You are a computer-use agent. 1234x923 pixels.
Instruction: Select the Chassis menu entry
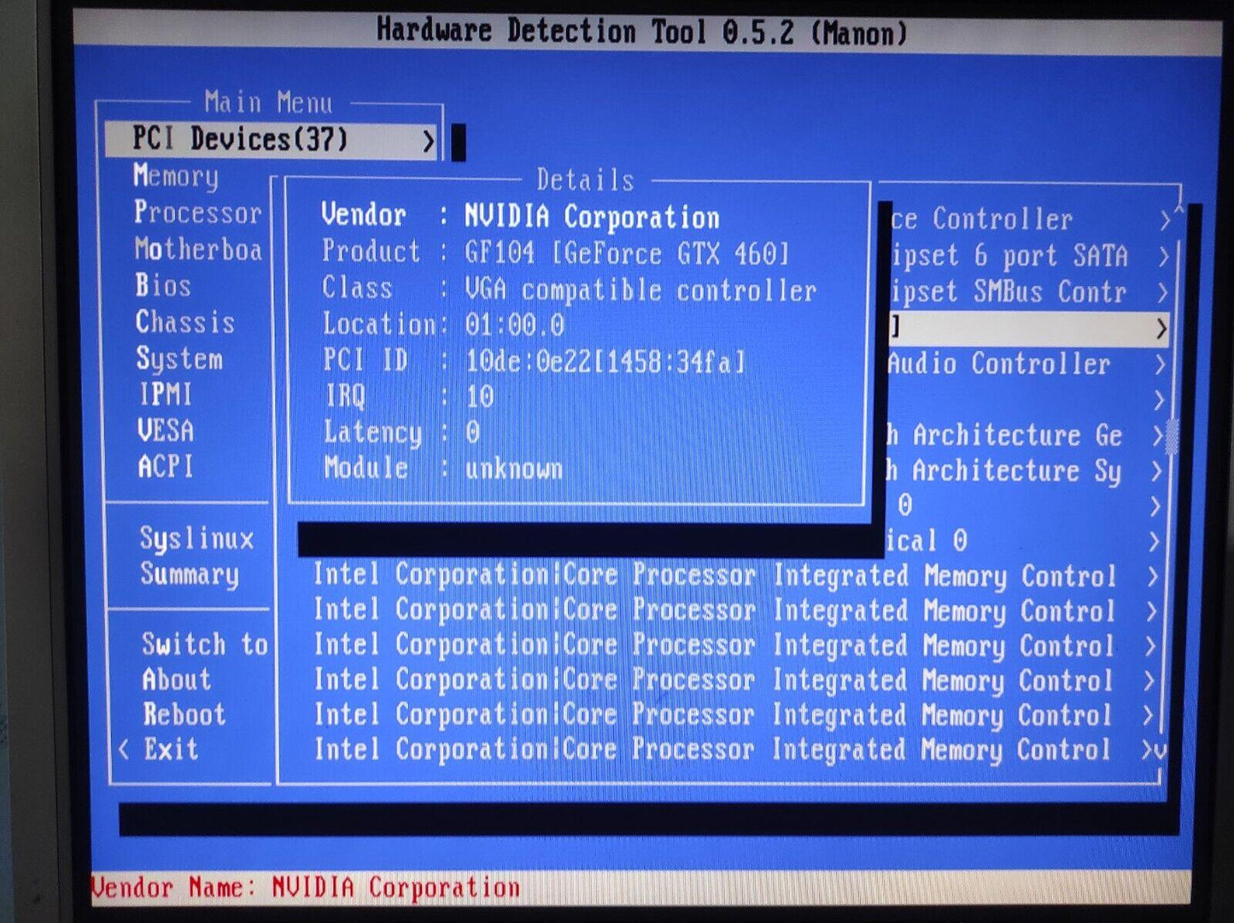(x=184, y=322)
